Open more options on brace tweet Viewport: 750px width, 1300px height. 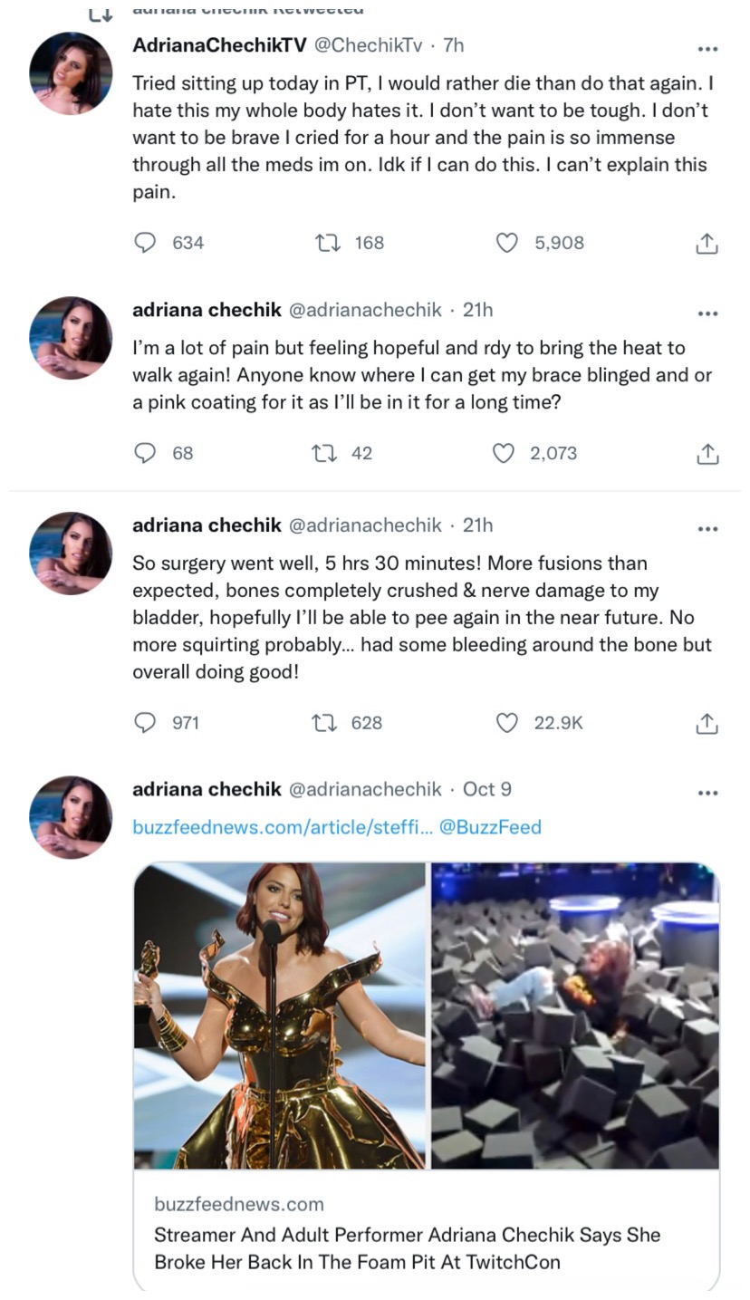(707, 313)
